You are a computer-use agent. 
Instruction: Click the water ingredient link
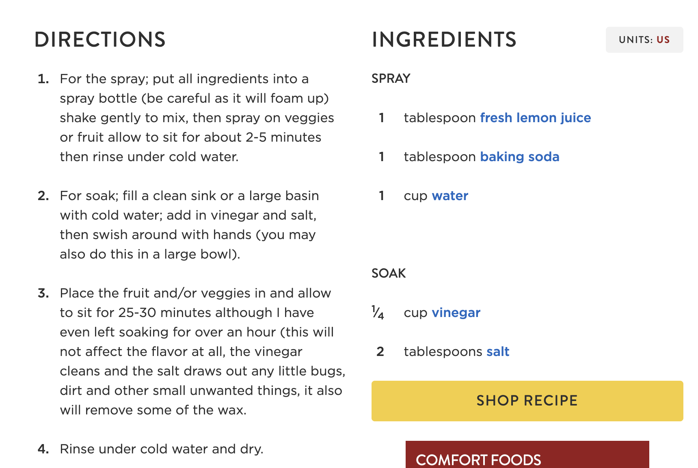(450, 196)
